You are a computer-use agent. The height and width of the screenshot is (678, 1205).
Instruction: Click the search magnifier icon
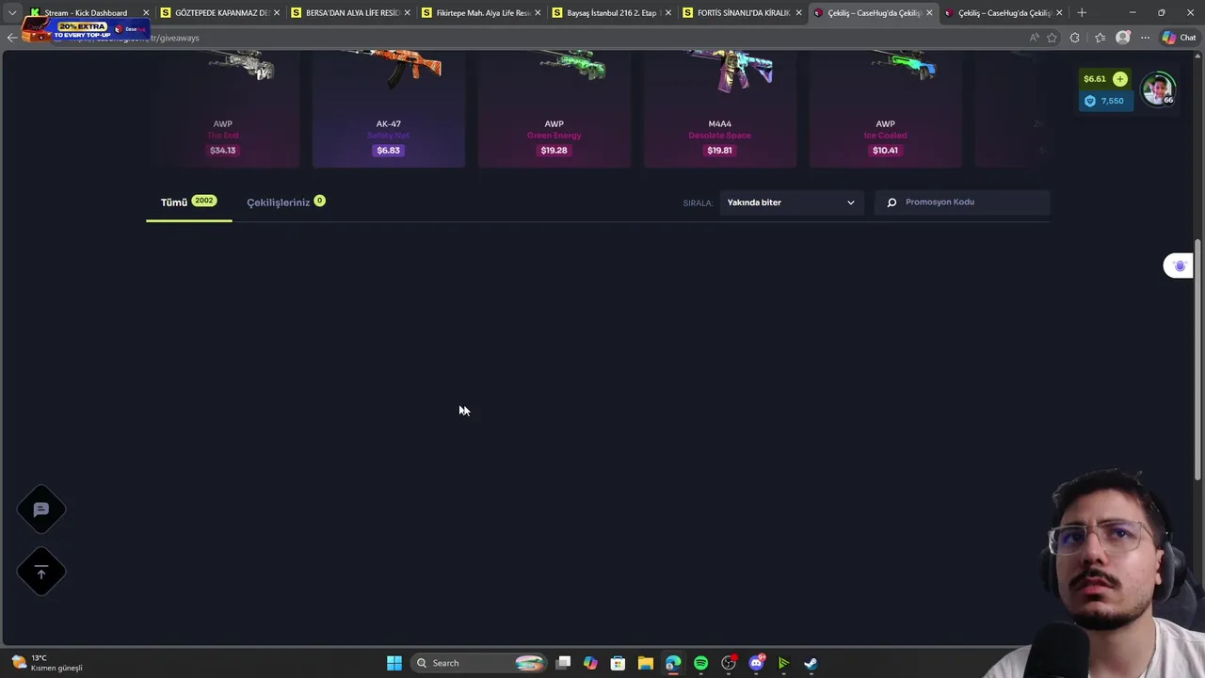(892, 202)
